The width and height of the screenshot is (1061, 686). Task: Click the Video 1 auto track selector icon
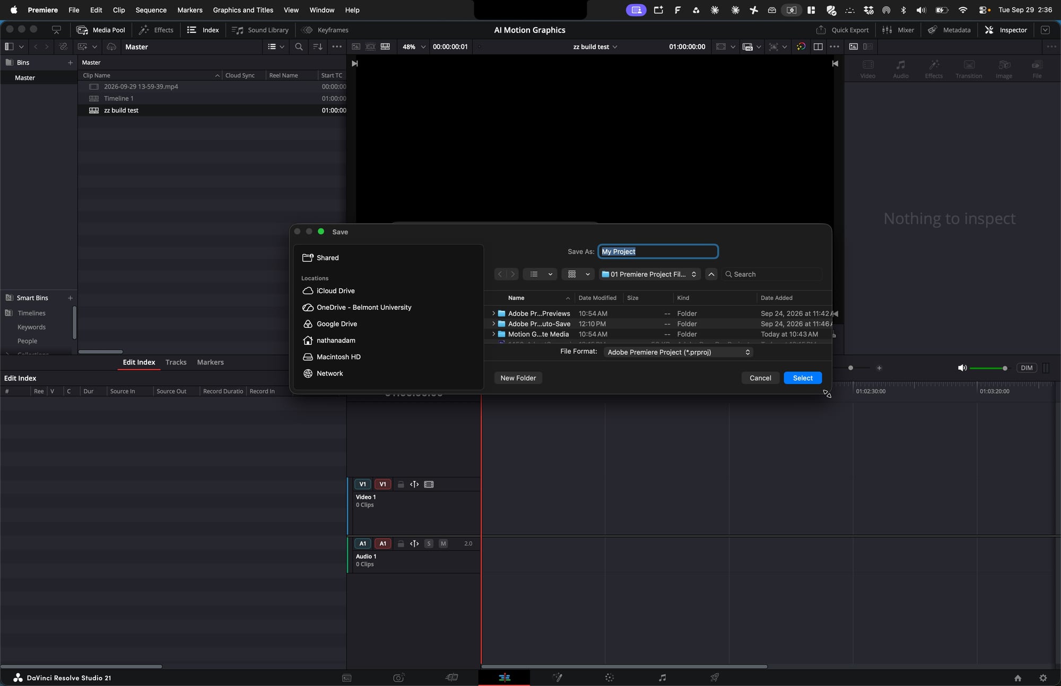click(414, 484)
